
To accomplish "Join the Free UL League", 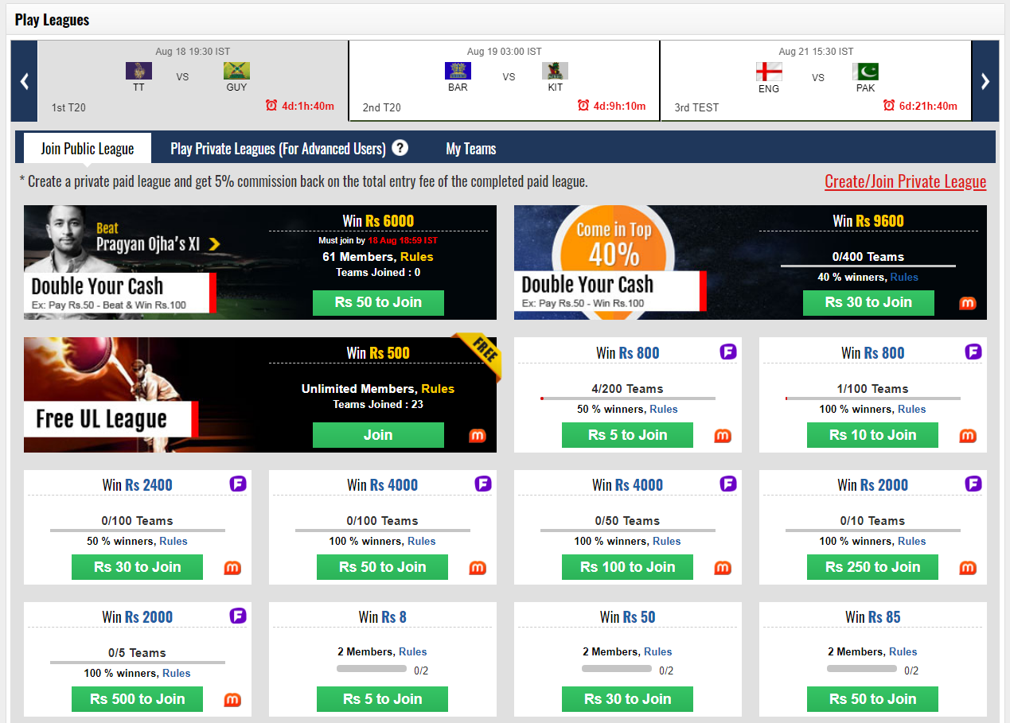I will [378, 435].
